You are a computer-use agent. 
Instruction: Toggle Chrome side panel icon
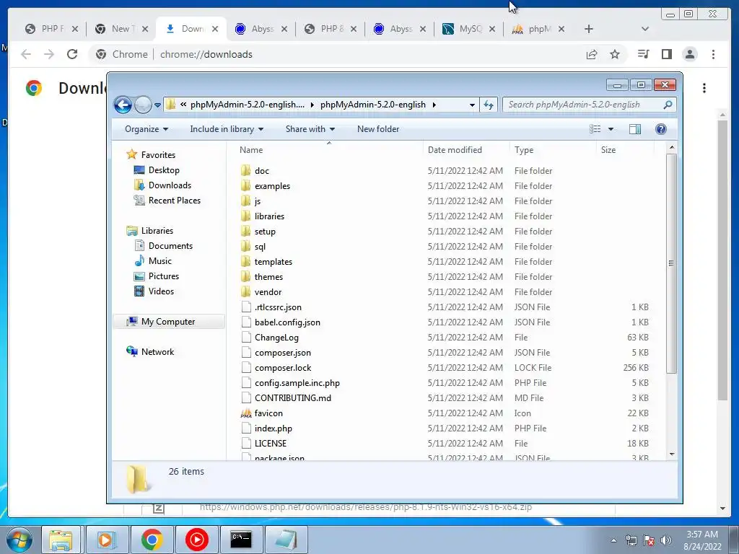tap(666, 54)
